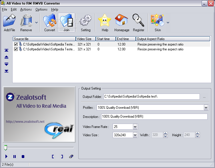This screenshot has height=168, width=215.
Task: Move selected file to top of list
Action: pos(7,50)
